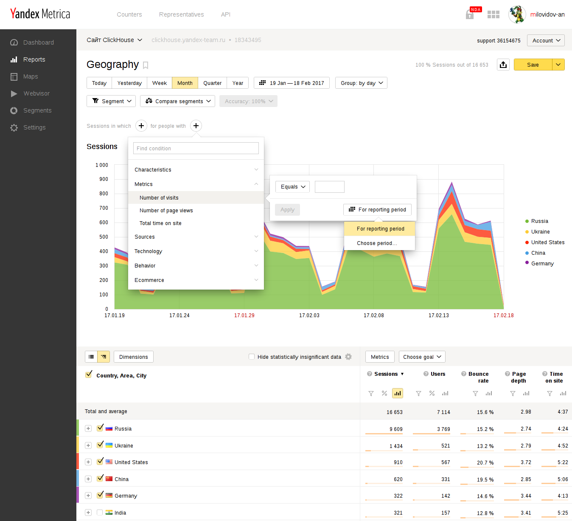Click the Dimensions button
This screenshot has height=521, width=572.
[133, 357]
